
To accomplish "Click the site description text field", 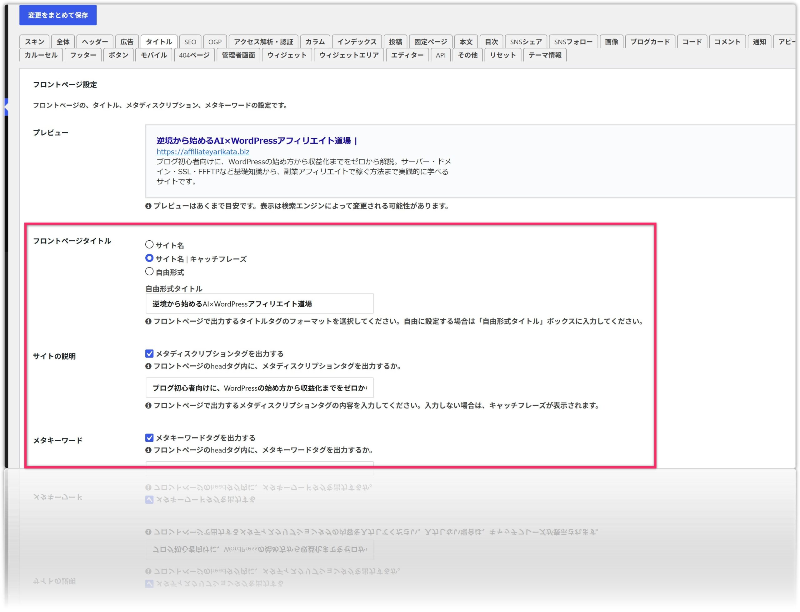I will coord(259,388).
